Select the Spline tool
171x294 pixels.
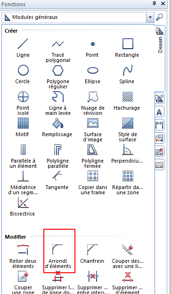[127, 74]
